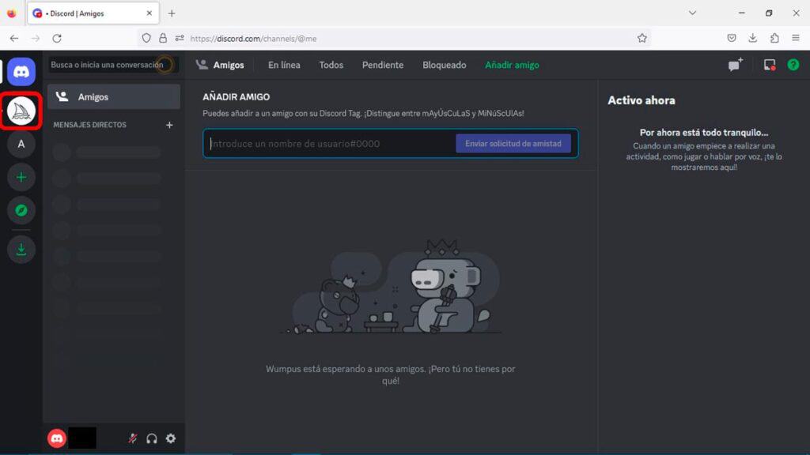Click "Por ahora está todo tranquilo..." text
The width and height of the screenshot is (810, 455).
(x=703, y=133)
